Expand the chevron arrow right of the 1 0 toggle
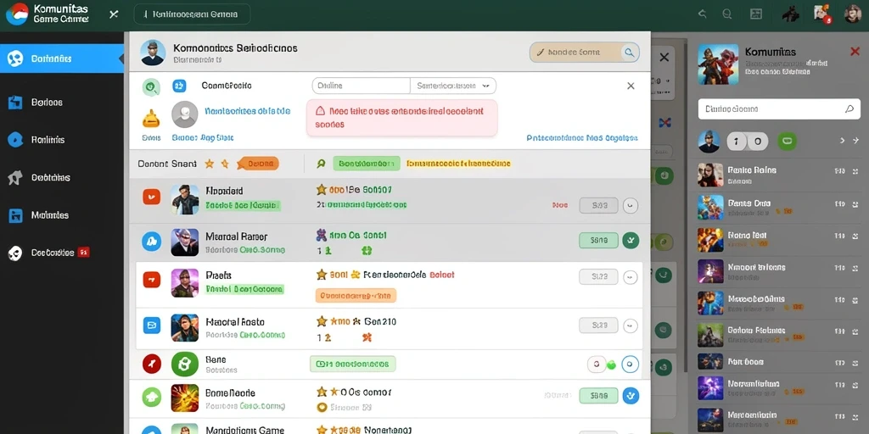This screenshot has height=434, width=869. pyautogui.click(x=843, y=141)
